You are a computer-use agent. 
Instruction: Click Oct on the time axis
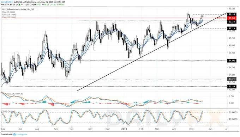(72, 129)
